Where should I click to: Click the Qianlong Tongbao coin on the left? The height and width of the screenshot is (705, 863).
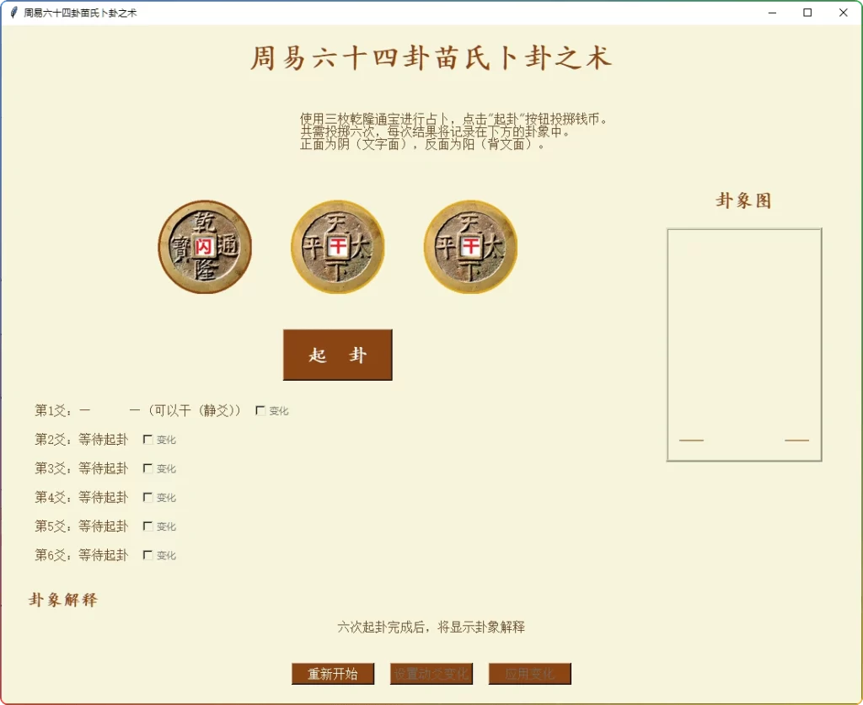point(204,246)
